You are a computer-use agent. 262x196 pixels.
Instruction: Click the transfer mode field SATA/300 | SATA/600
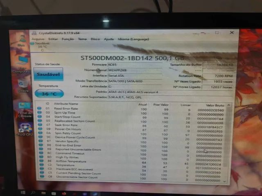coord(135,81)
